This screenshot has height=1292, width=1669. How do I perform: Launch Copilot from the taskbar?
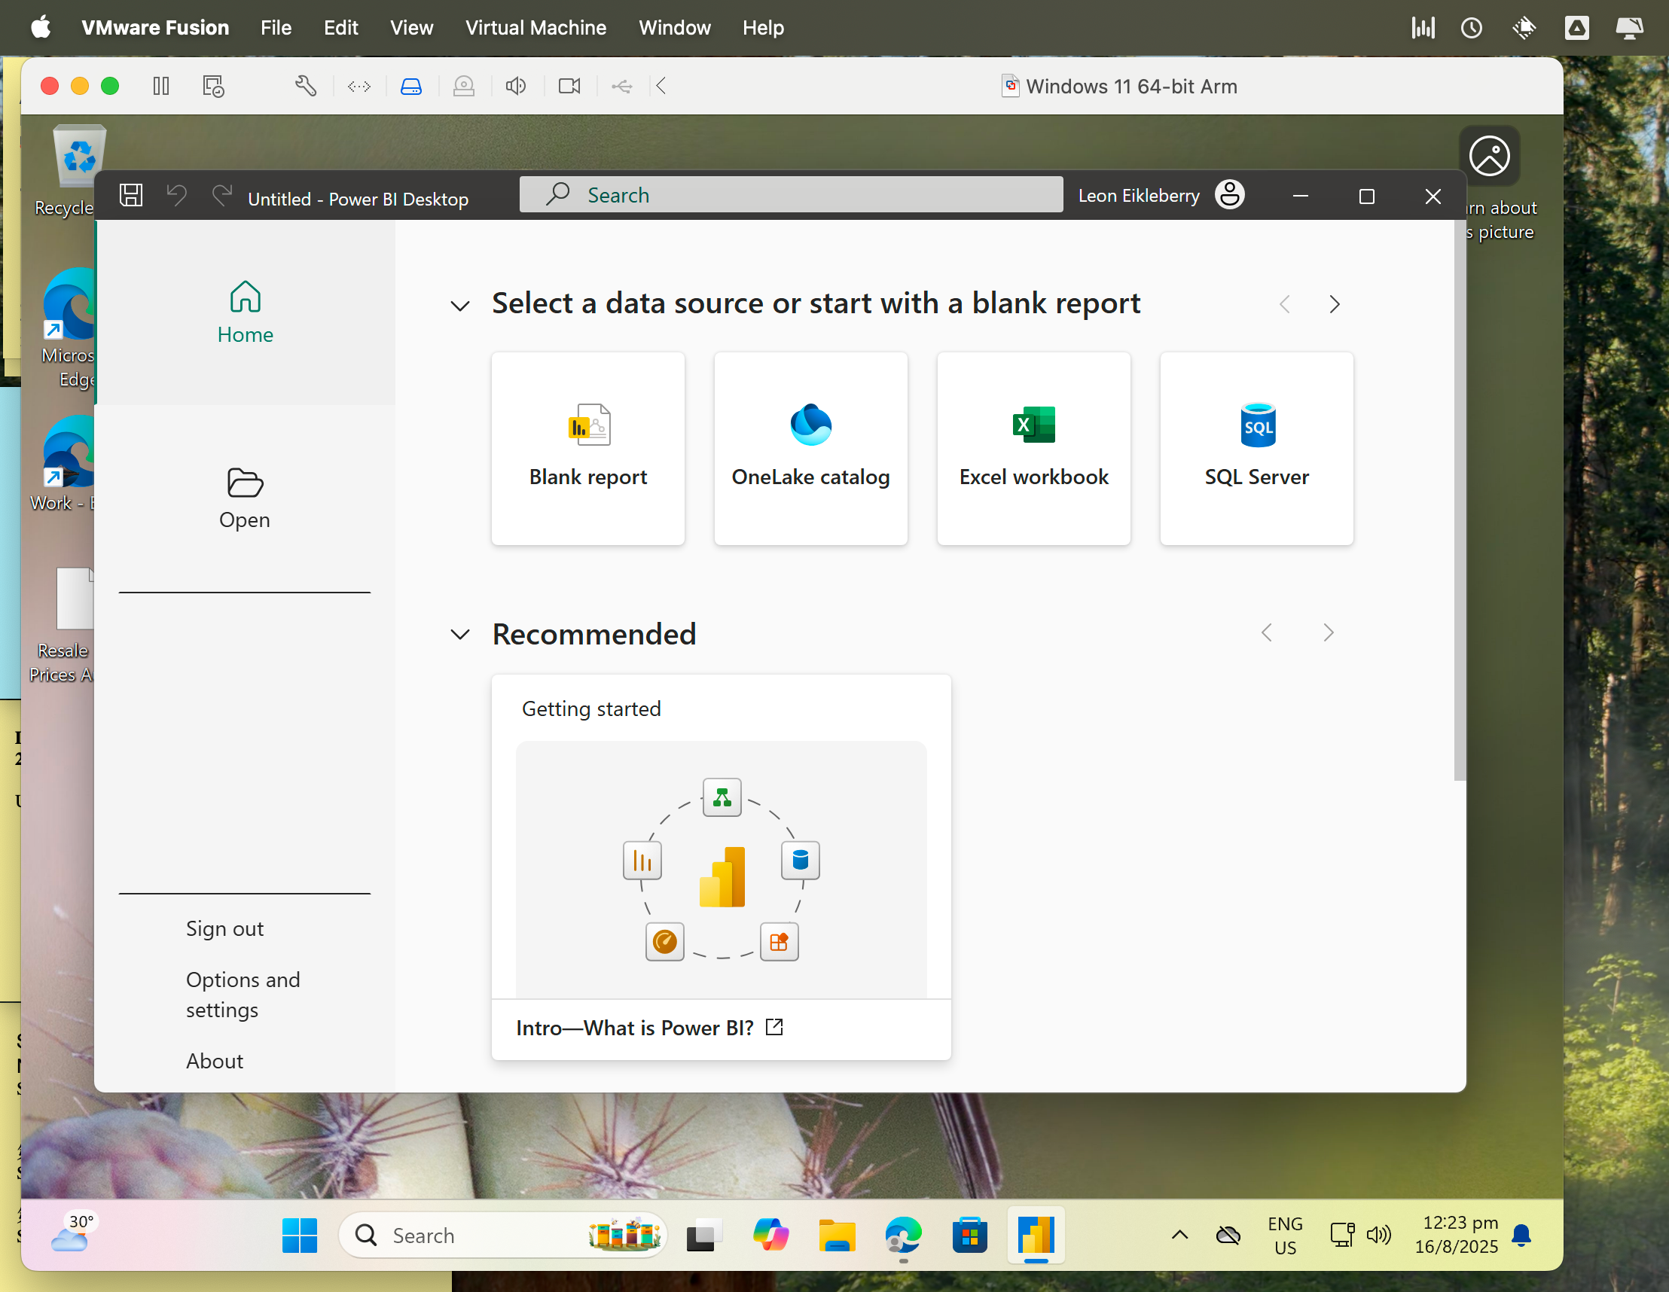click(x=770, y=1235)
